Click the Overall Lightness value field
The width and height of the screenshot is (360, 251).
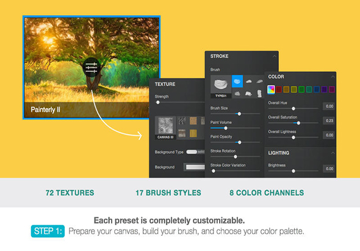[x=329, y=135]
